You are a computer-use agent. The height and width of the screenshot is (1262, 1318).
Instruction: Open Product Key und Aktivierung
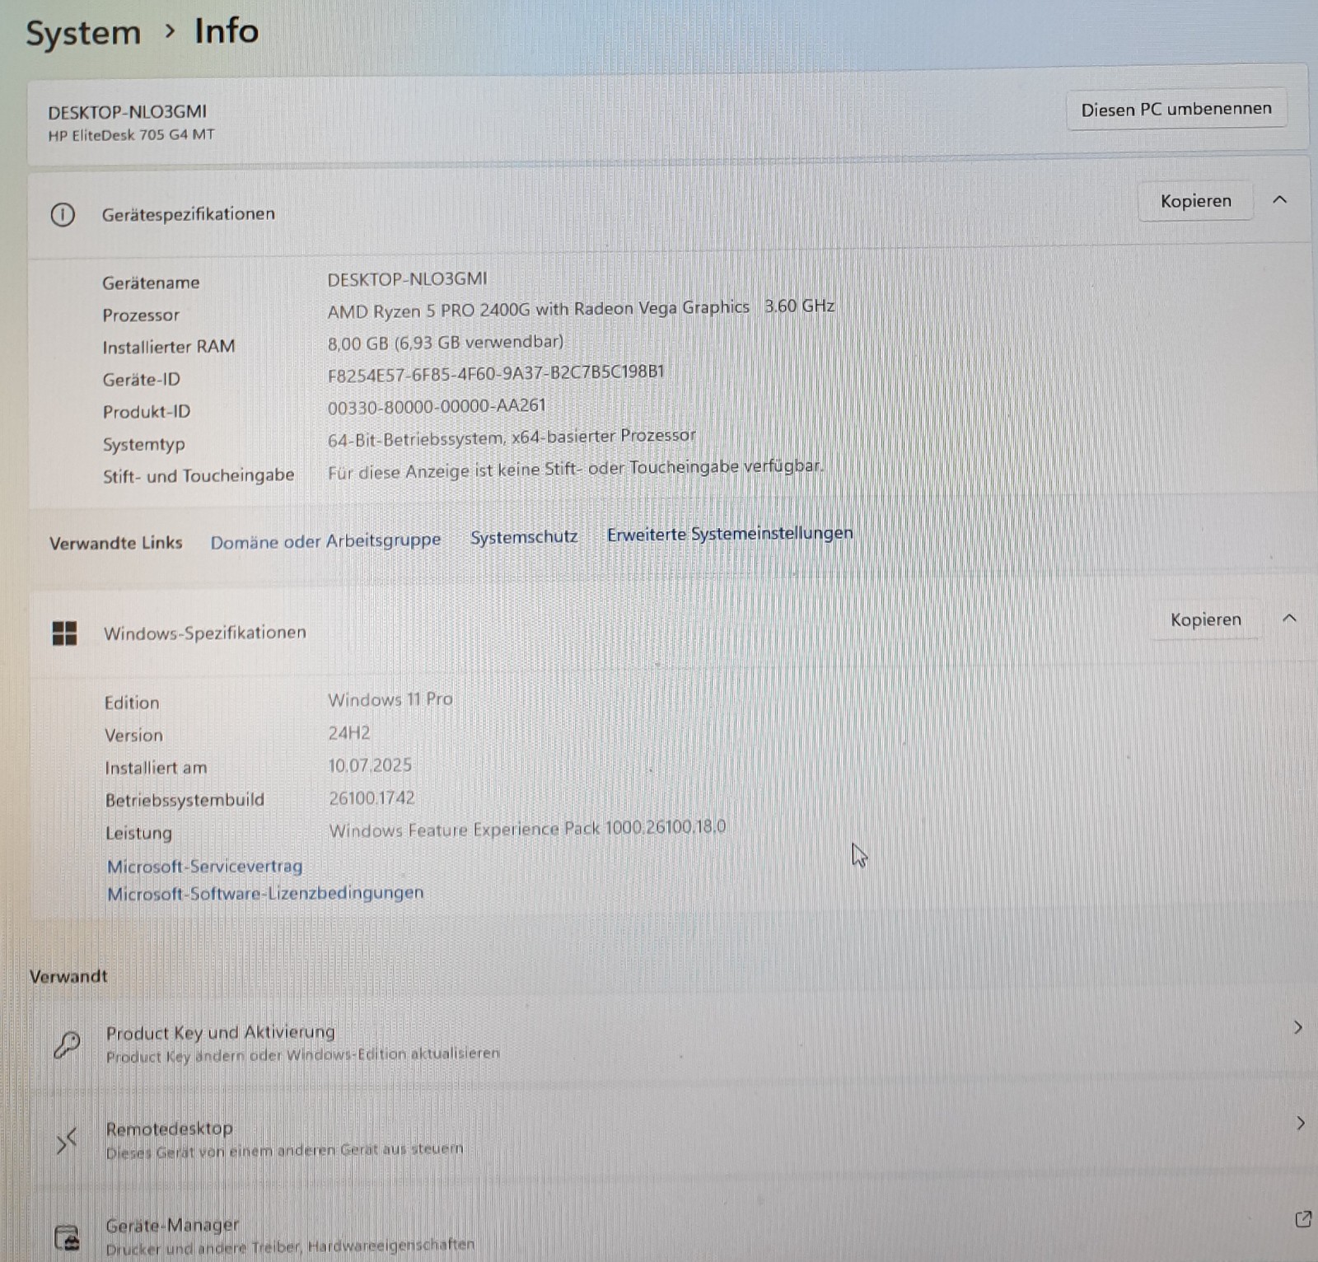click(x=672, y=1042)
